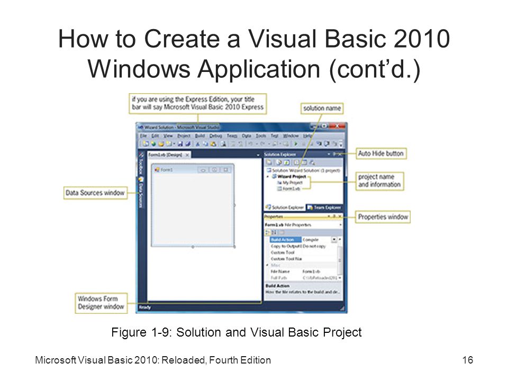Click the New Project toolbar icon
This screenshot has height=381, width=508.
tap(146, 144)
